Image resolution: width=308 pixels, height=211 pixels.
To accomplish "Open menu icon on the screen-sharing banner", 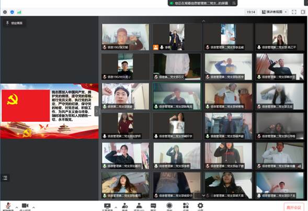I will [x=234, y=3].
